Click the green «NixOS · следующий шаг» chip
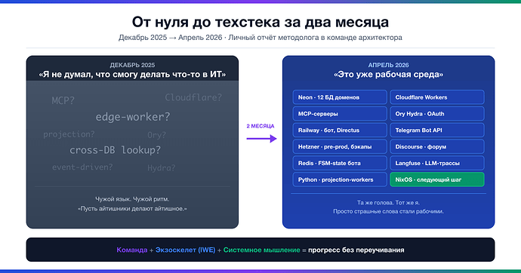The image size is (521, 273). click(437, 179)
